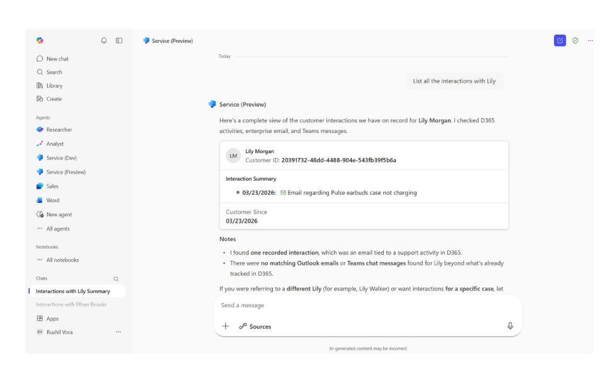Open Interactions with Lily Summary chat
The width and height of the screenshot is (605, 378).
click(x=77, y=291)
